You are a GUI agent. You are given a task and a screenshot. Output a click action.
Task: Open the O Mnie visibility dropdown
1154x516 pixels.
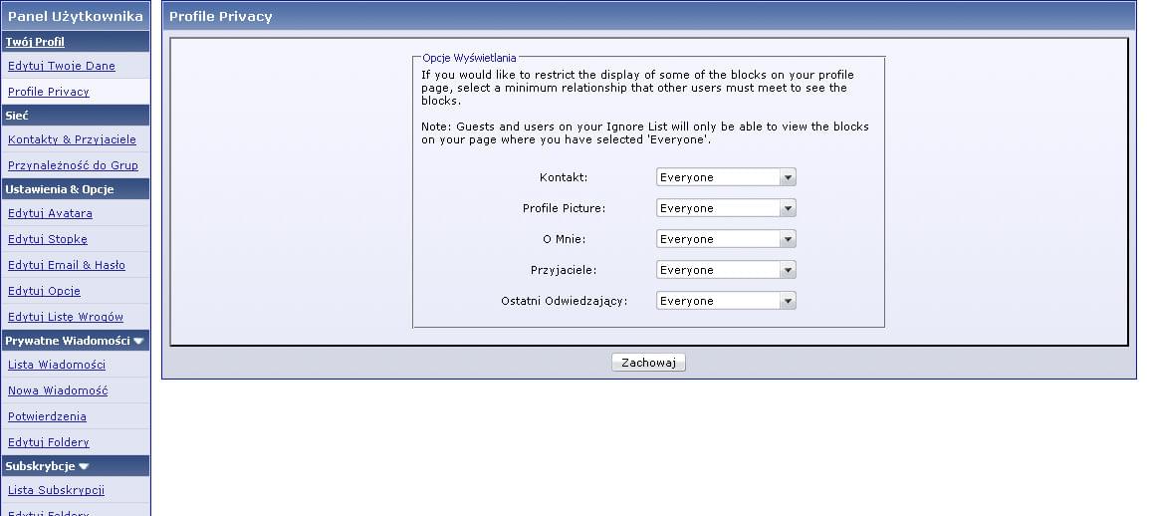pos(726,239)
